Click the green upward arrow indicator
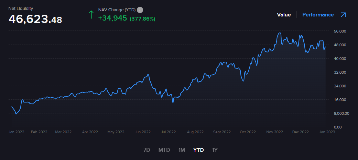 (91, 14)
